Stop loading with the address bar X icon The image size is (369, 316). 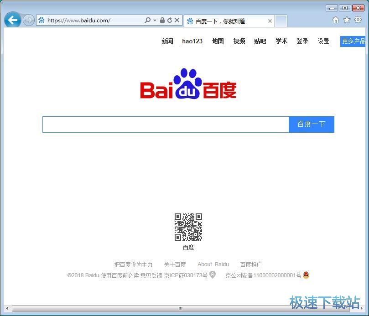(x=177, y=20)
